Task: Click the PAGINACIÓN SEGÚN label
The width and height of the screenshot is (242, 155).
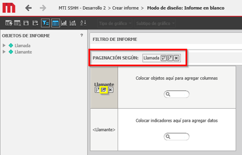Action: [116, 58]
